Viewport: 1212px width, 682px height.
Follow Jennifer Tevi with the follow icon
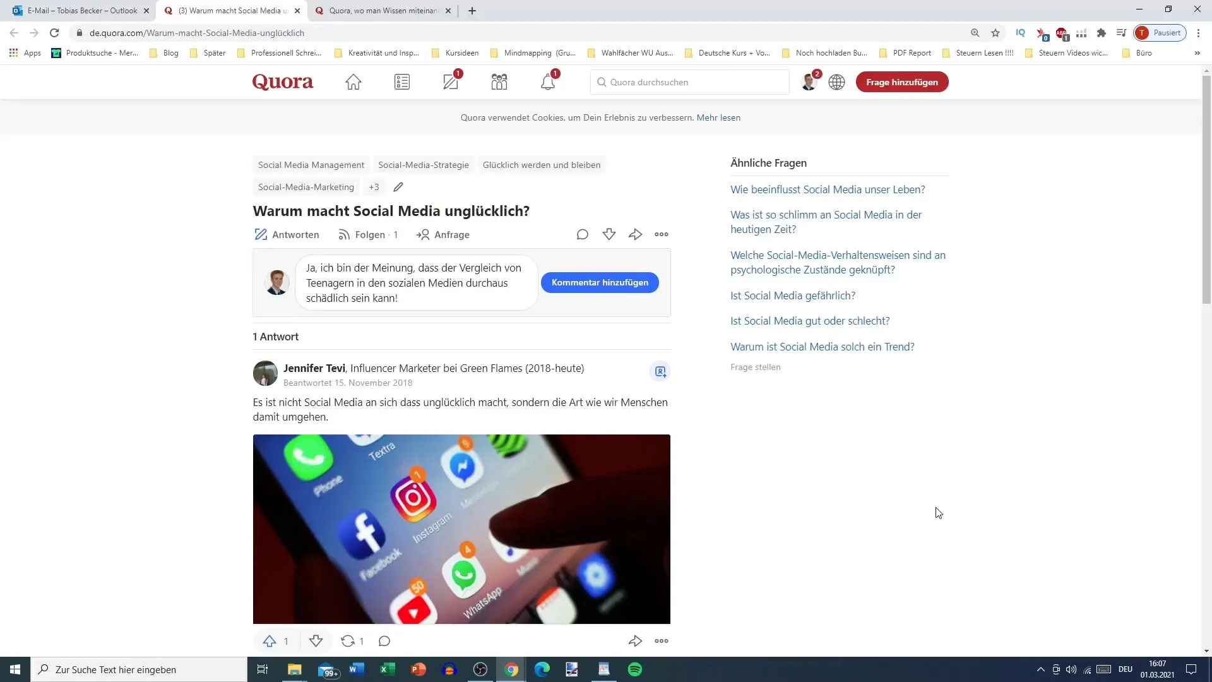(x=660, y=371)
